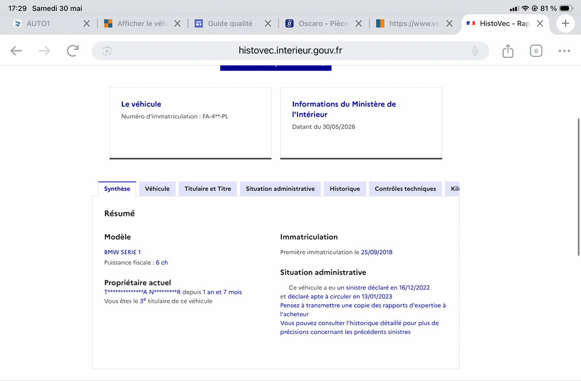581x381 pixels.
Task: Tap the microphone icon in address bar
Action: (x=475, y=51)
